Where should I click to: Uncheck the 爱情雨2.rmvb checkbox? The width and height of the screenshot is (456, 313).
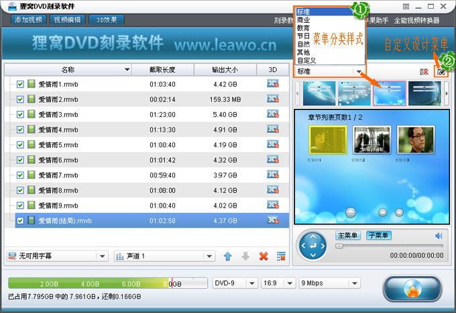point(20,99)
